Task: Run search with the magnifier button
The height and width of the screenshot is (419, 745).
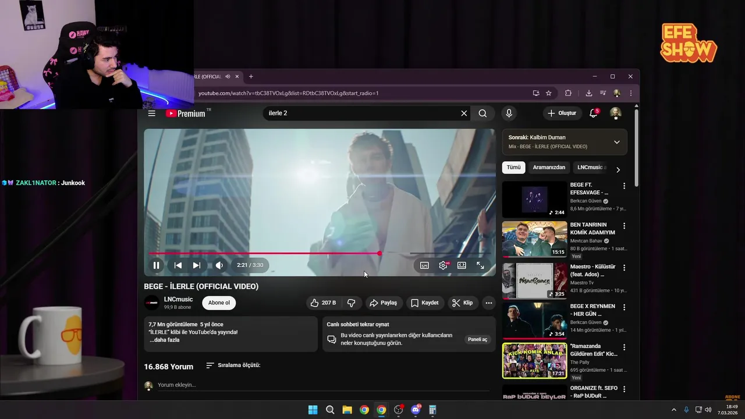Action: point(483,113)
